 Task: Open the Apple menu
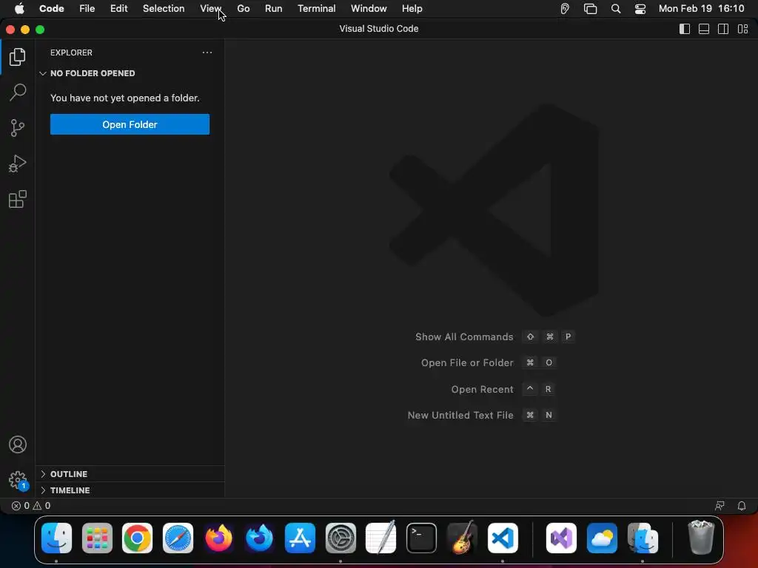pyautogui.click(x=19, y=9)
